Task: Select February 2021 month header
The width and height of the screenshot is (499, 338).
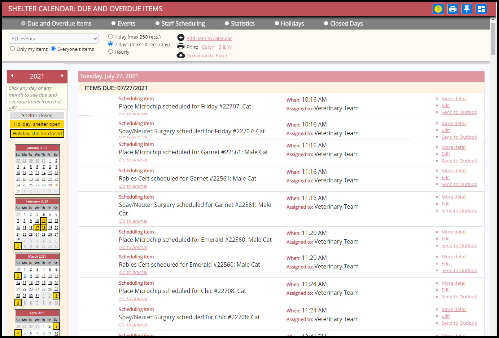Action: pyautogui.click(x=37, y=201)
